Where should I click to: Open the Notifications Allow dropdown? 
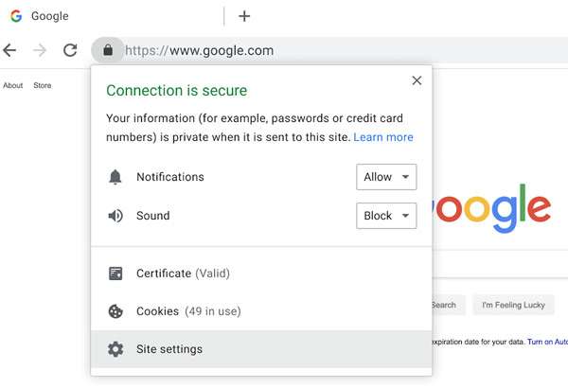coord(386,177)
